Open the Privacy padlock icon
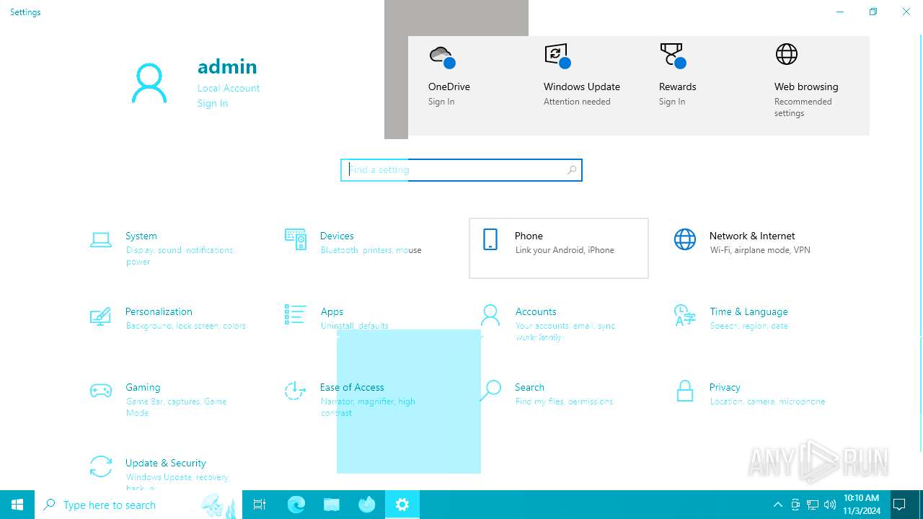Viewport: 923px width, 519px height. coord(685,391)
